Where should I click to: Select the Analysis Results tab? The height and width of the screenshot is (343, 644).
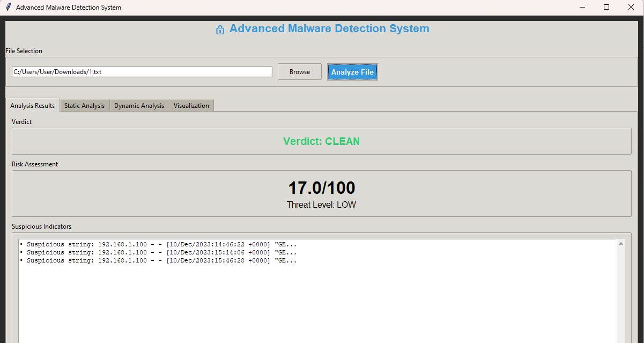point(33,106)
